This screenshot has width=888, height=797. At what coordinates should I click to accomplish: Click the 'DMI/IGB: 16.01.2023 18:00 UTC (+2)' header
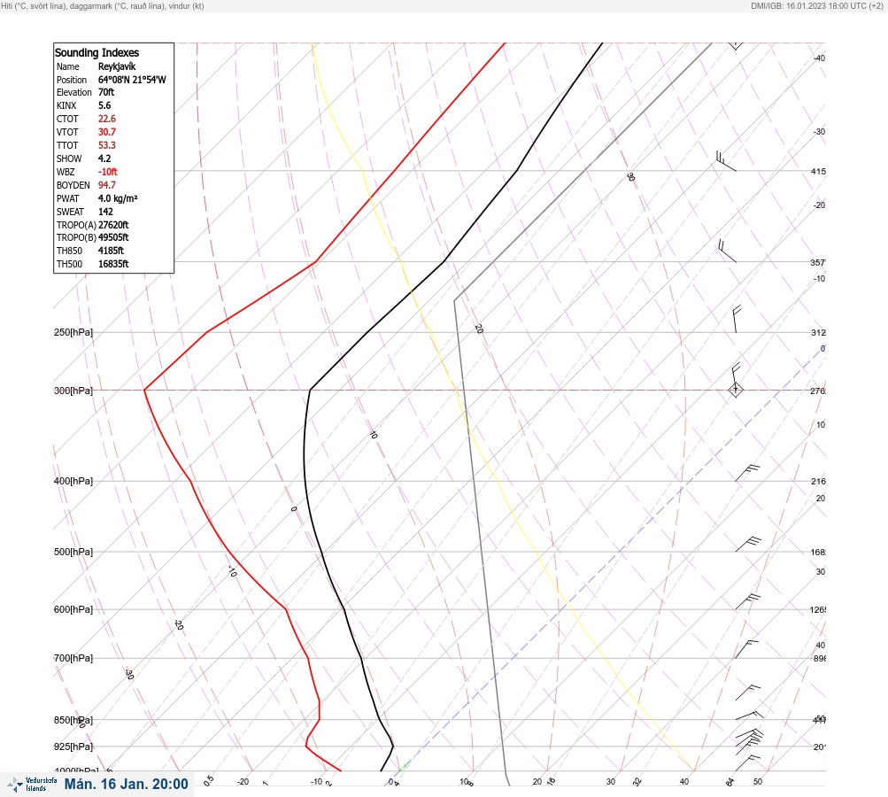(816, 5)
